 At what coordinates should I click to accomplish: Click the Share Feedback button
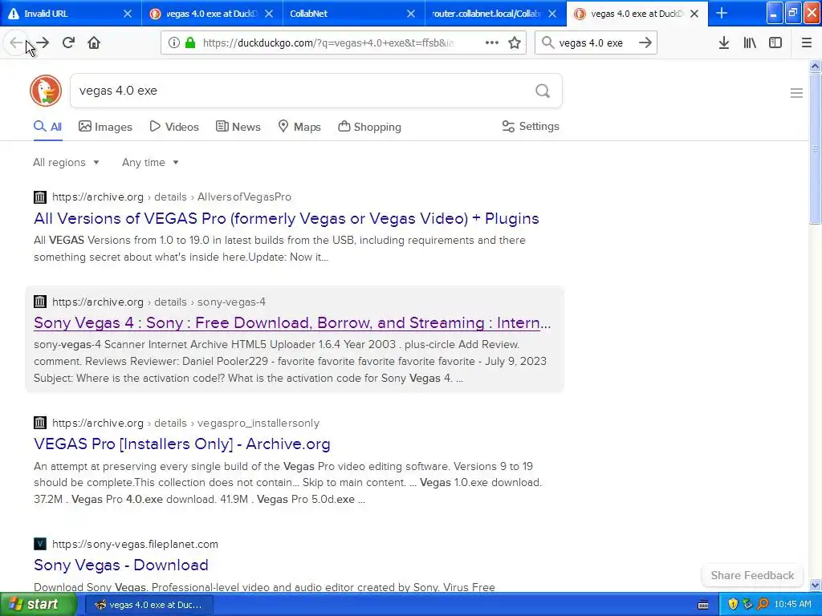click(x=752, y=575)
